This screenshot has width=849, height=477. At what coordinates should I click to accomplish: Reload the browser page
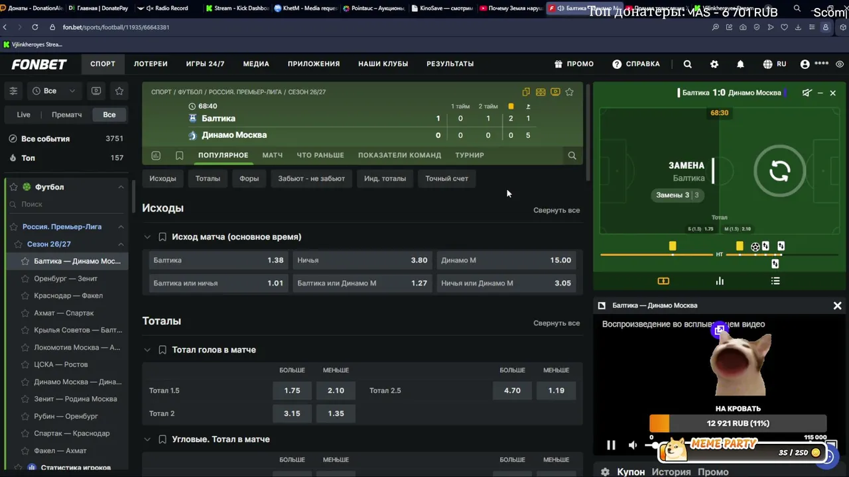34,27
